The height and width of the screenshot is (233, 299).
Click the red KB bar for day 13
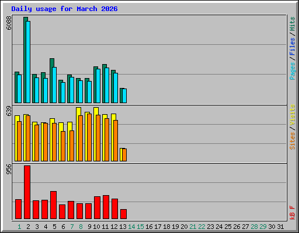coord(123,214)
